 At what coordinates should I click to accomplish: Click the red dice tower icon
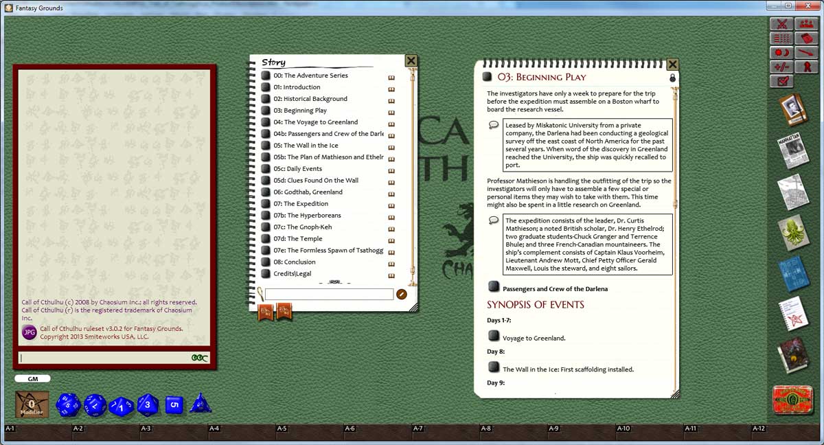pyautogui.click(x=807, y=38)
